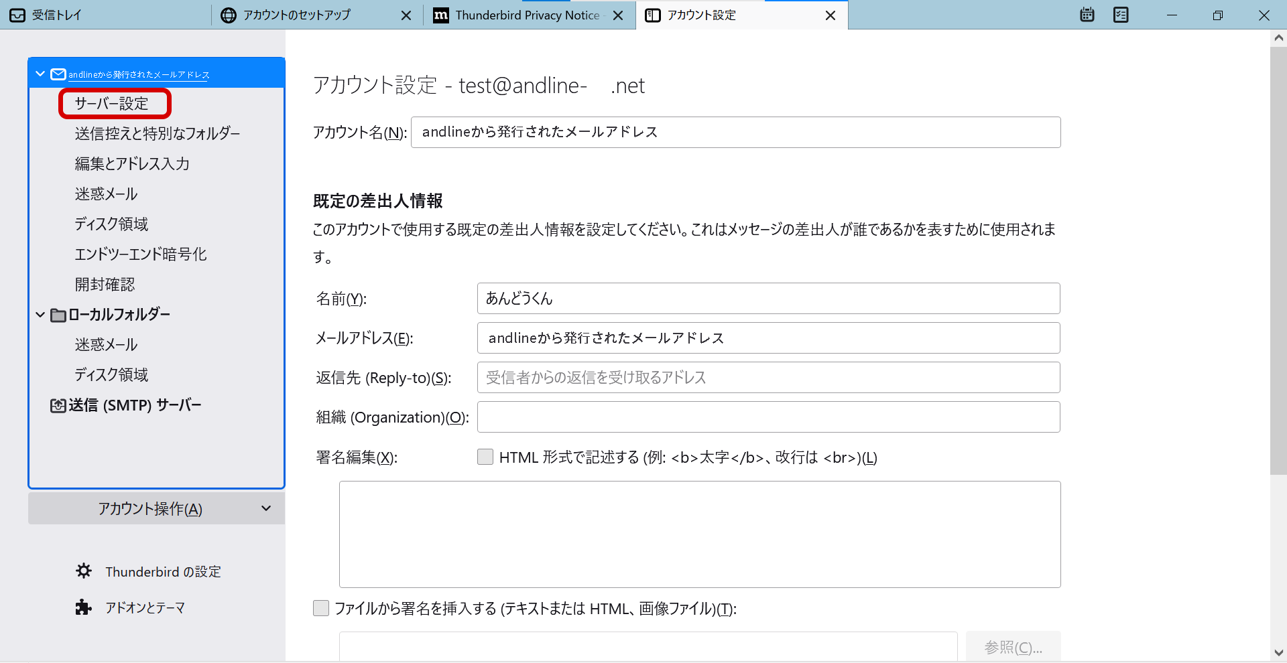
Task: Click the Thunderbird settings gear icon
Action: point(84,571)
